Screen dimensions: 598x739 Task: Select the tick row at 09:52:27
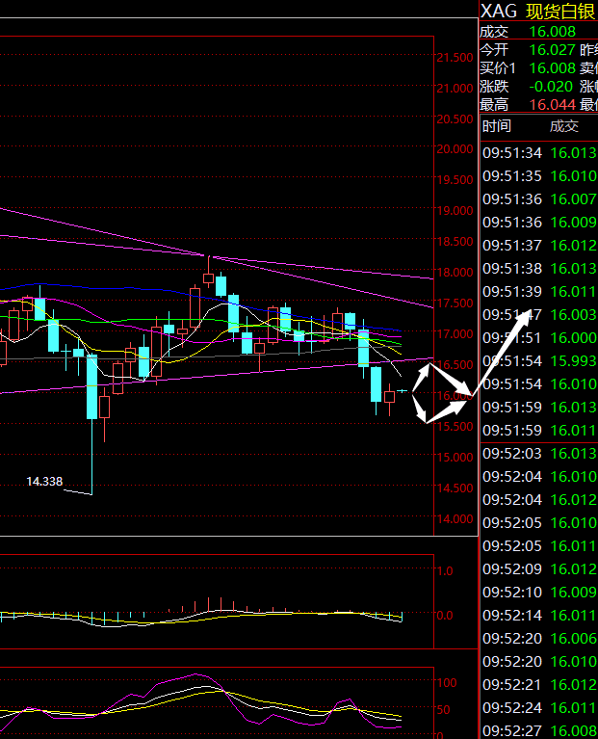pyautogui.click(x=538, y=730)
